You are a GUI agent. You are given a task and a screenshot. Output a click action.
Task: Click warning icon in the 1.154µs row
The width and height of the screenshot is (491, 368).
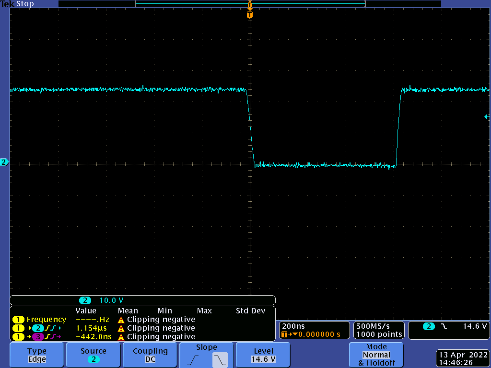(121, 329)
